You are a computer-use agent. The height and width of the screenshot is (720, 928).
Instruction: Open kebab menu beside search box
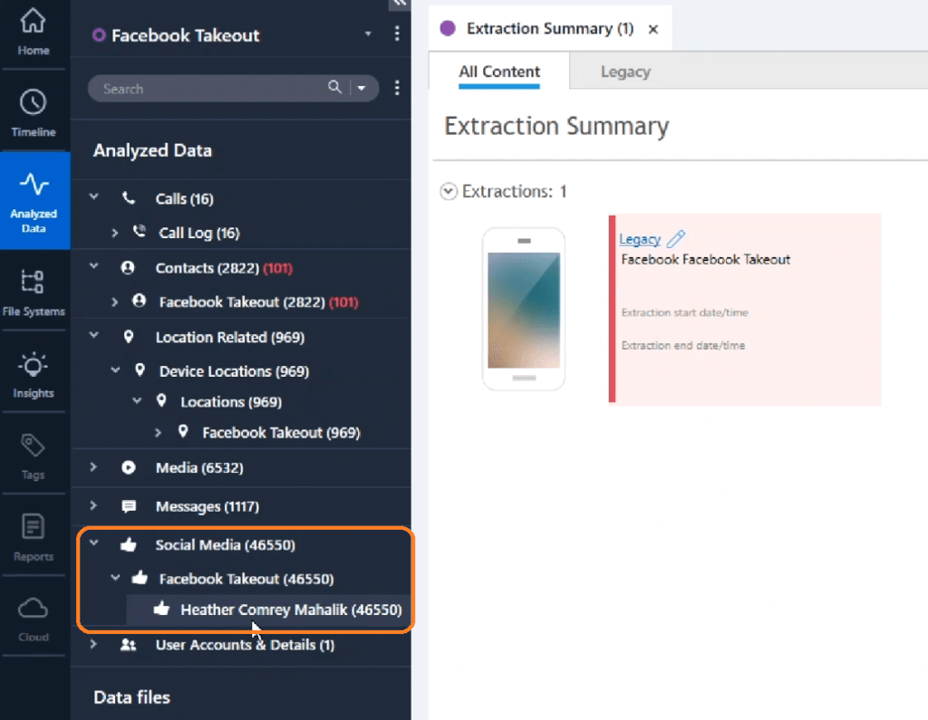point(397,88)
